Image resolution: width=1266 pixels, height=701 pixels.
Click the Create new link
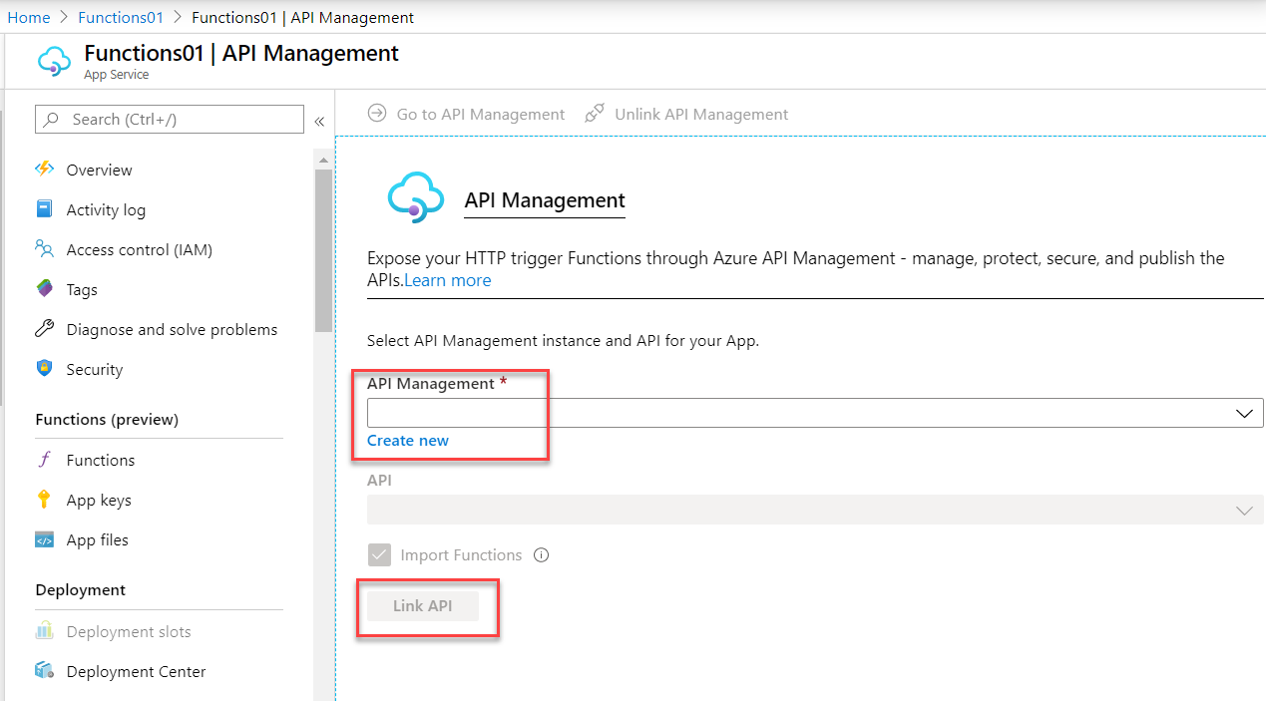(x=408, y=440)
